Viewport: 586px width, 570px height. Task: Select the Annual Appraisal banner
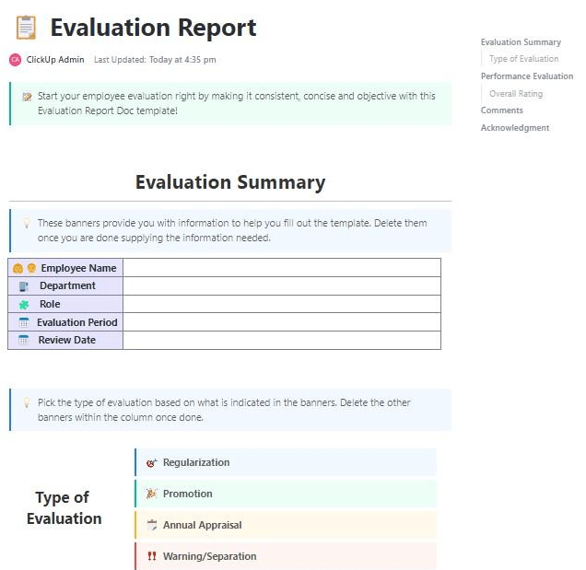tap(286, 525)
